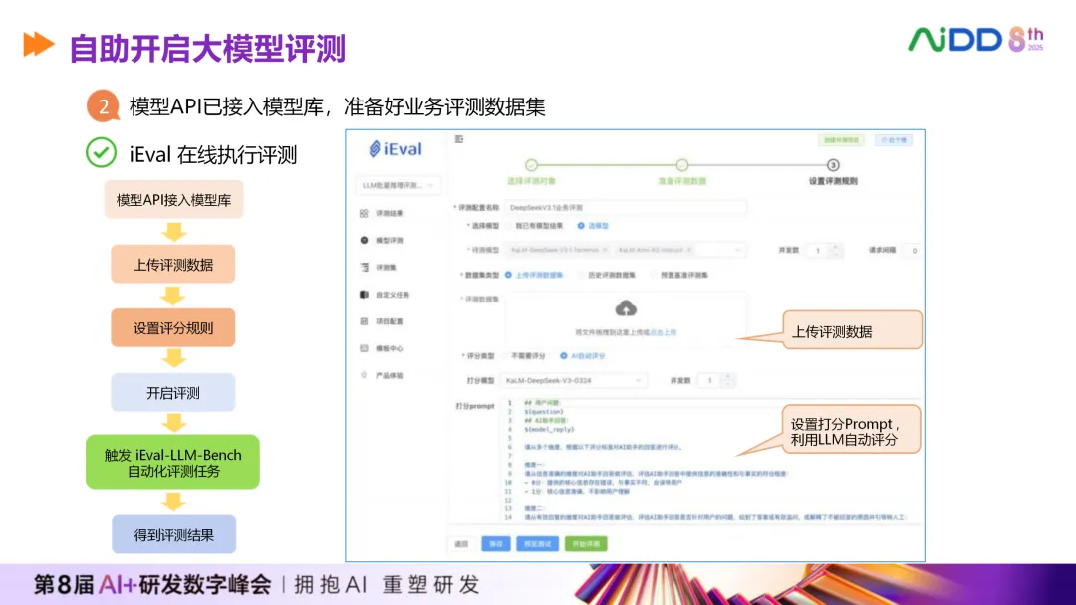Click the 评测集 sidebar icon
Screen dimensions: 1076x605
click(x=364, y=268)
